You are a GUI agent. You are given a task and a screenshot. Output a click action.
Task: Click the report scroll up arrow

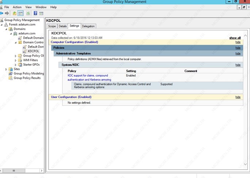click(x=245, y=35)
